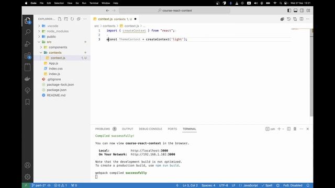335x188 pixels.
Task: Split the editor to the right
Action: pyautogui.click(x=301, y=19)
